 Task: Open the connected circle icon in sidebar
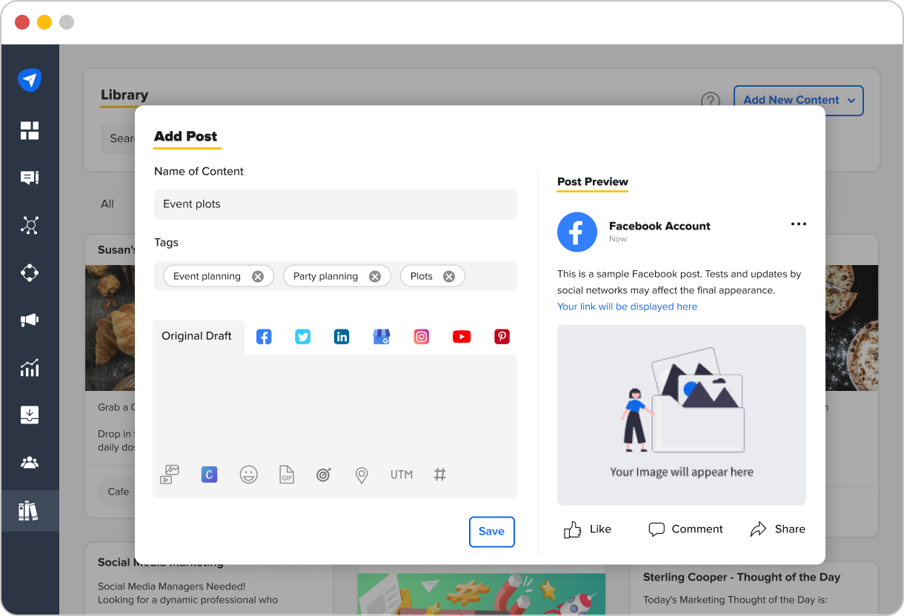(30, 272)
